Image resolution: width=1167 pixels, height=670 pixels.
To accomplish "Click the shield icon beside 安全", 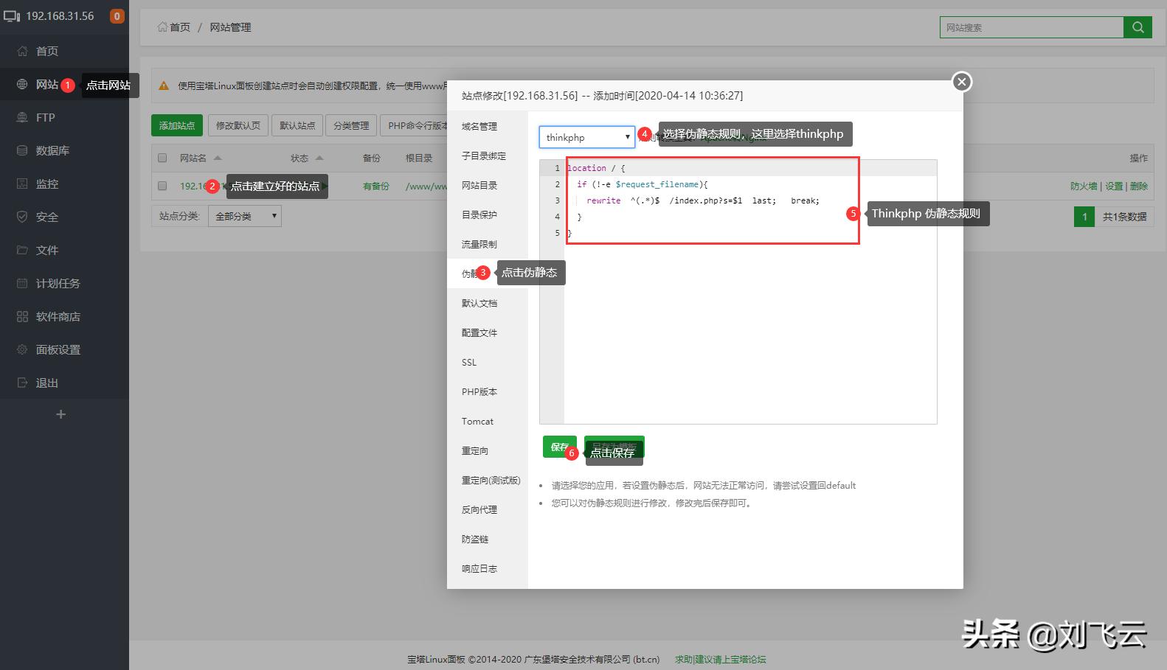I will pyautogui.click(x=22, y=217).
